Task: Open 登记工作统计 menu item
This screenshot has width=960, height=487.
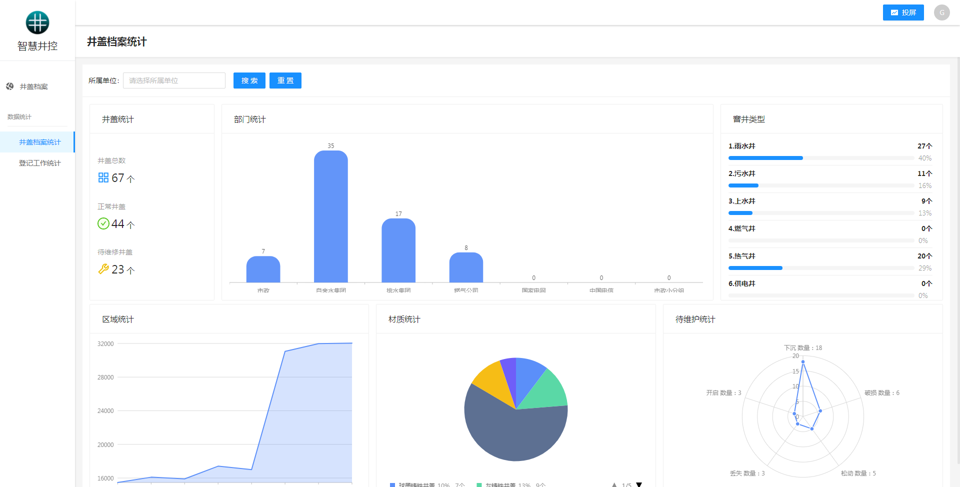Action: tap(39, 163)
